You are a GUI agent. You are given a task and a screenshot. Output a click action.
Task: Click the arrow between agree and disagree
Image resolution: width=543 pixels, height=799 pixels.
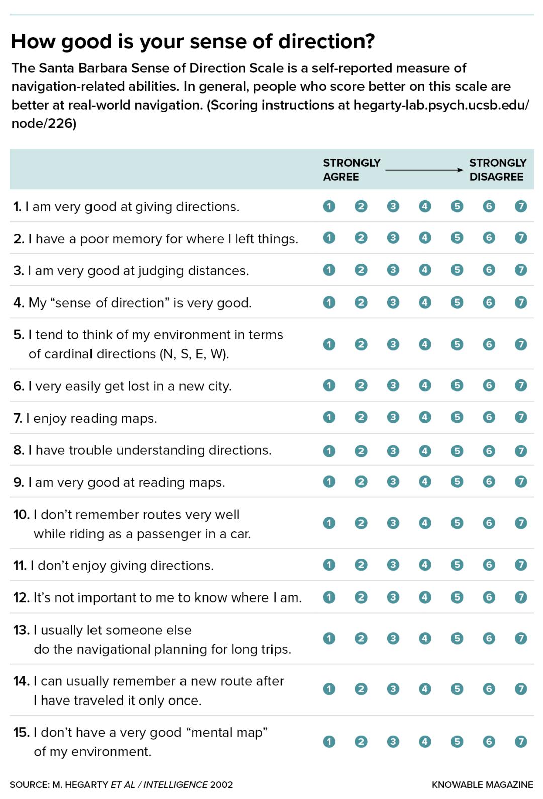point(424,170)
